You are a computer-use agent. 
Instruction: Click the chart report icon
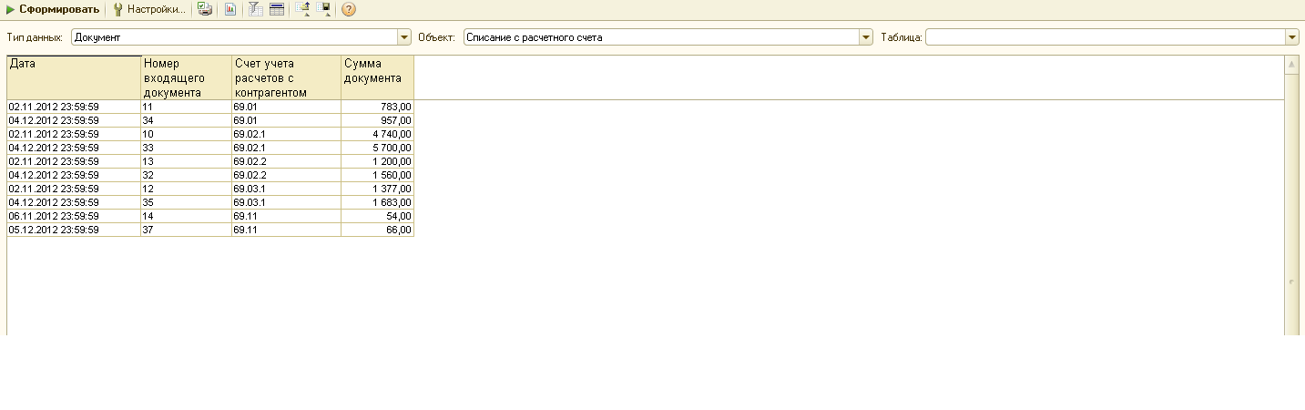pos(230,9)
